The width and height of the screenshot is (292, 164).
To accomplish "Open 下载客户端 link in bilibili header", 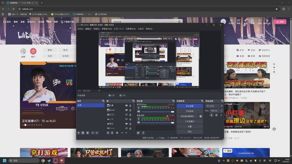I will [x=67, y=22].
